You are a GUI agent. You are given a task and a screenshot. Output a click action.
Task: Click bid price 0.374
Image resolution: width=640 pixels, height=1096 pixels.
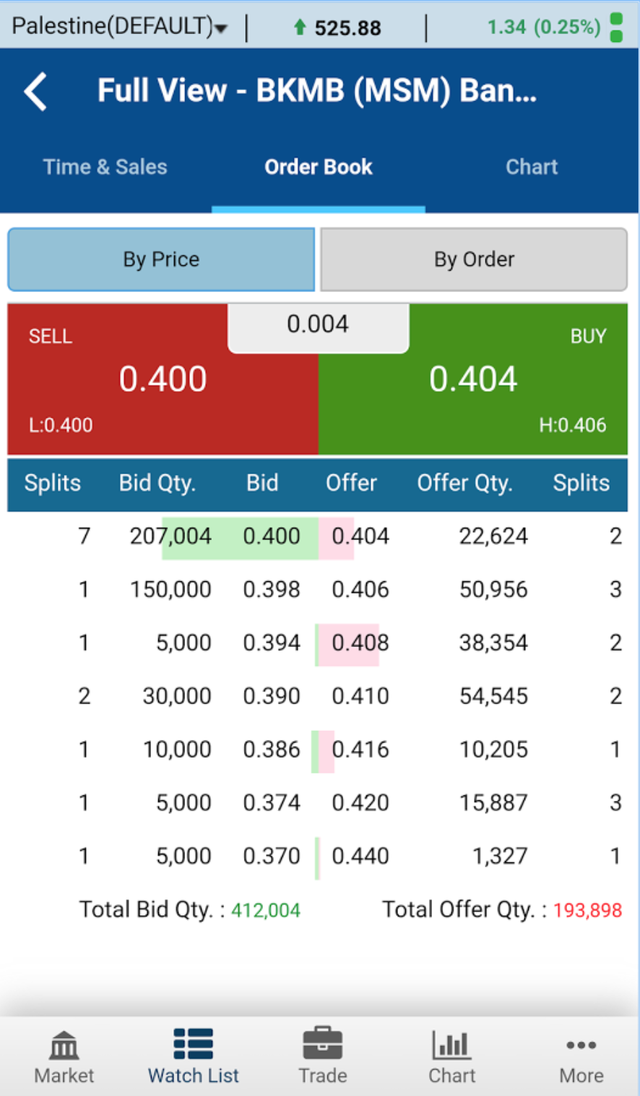(272, 803)
